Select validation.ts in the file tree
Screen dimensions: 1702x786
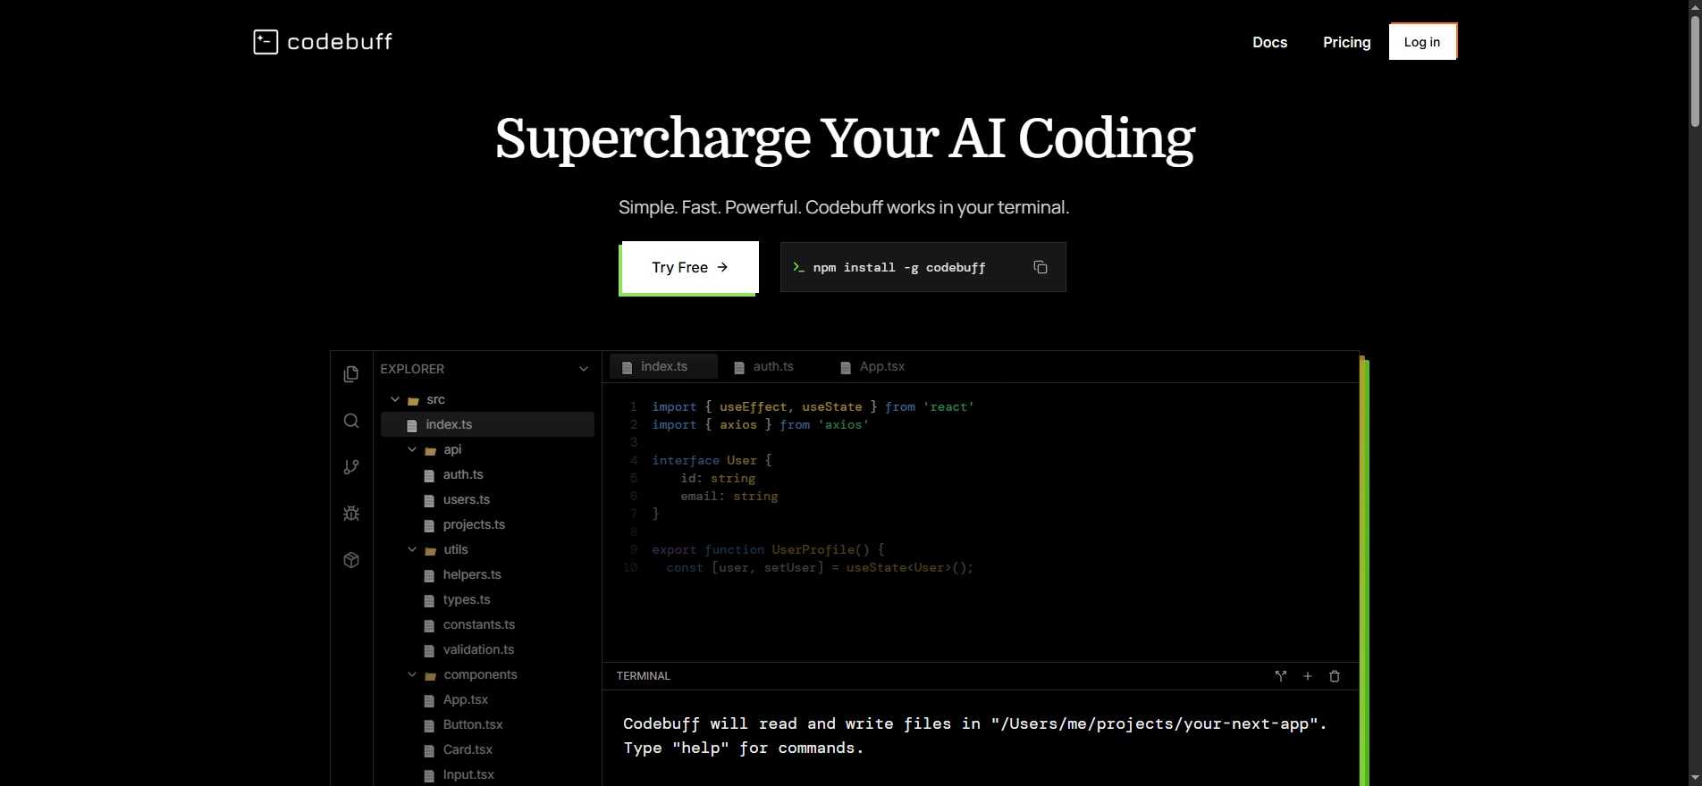(x=478, y=649)
